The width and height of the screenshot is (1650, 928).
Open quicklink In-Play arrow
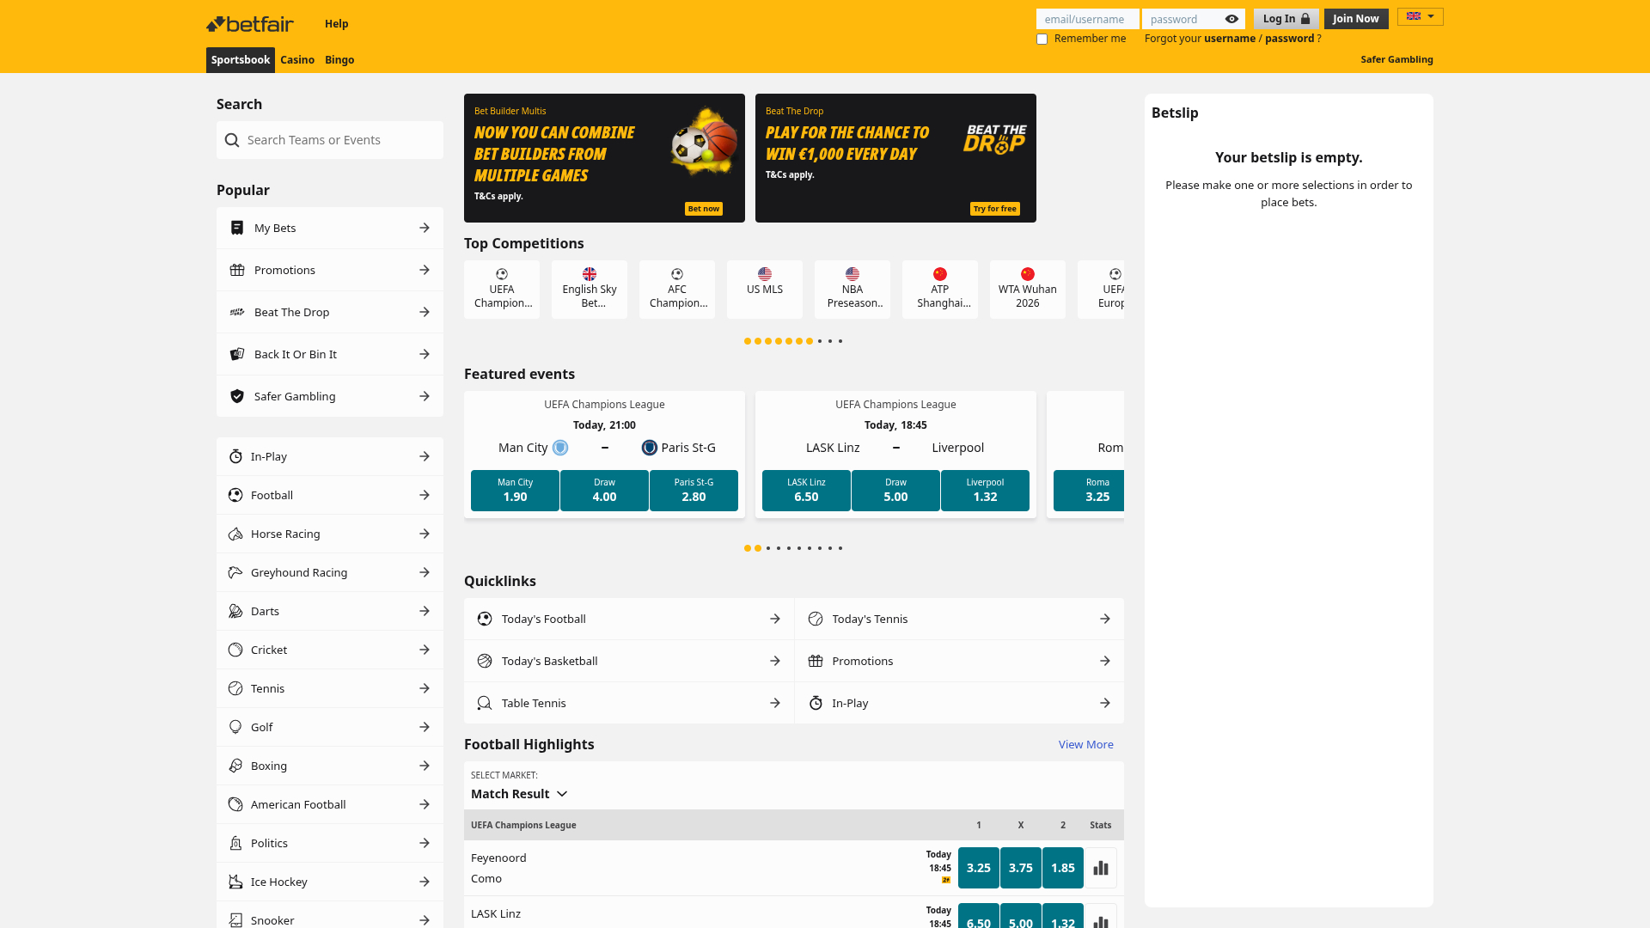1105,703
